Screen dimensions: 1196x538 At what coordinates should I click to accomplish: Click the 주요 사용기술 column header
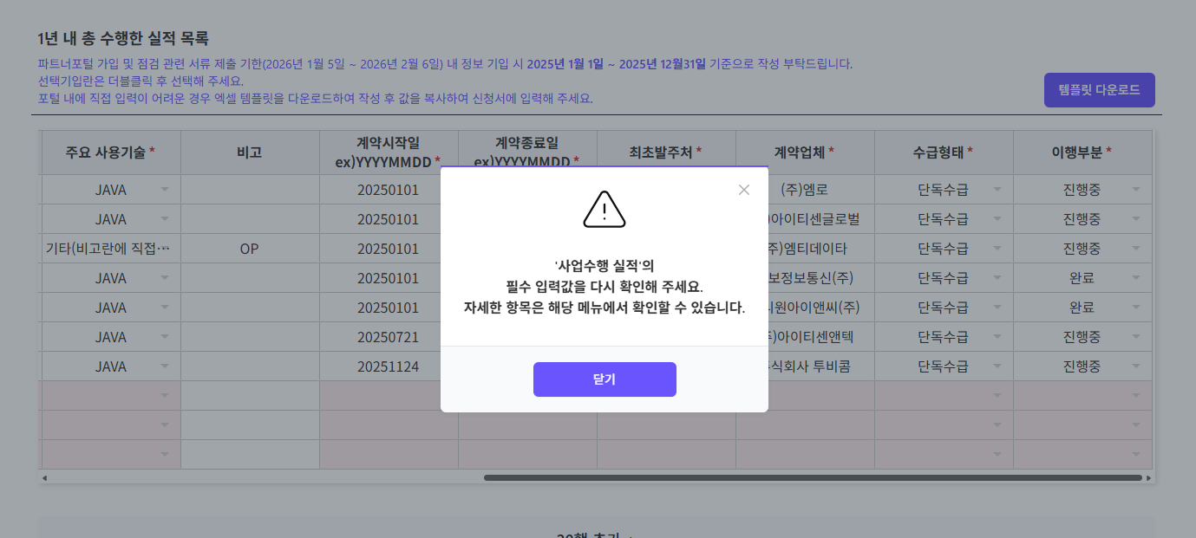pos(110,152)
